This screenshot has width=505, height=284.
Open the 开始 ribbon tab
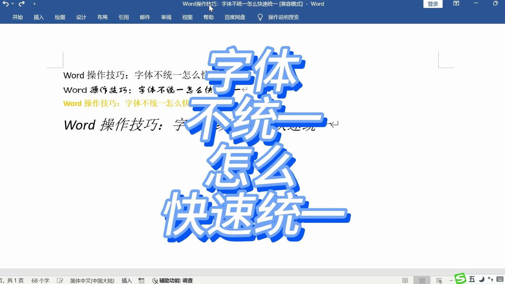18,17
